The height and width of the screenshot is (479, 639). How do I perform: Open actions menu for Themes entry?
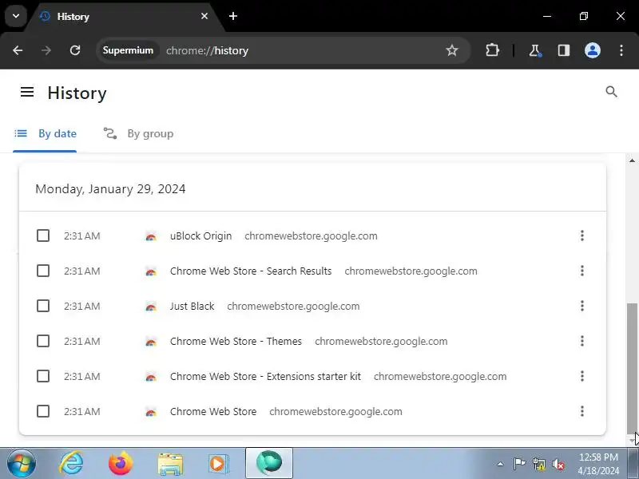click(x=582, y=341)
